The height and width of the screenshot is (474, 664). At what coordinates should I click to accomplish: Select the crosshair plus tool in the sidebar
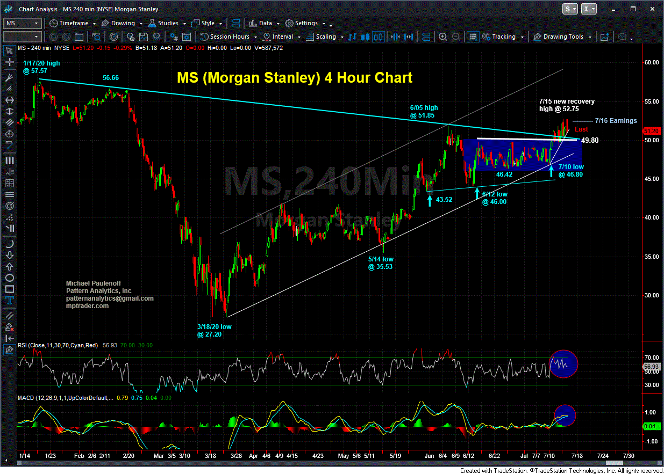[9, 62]
